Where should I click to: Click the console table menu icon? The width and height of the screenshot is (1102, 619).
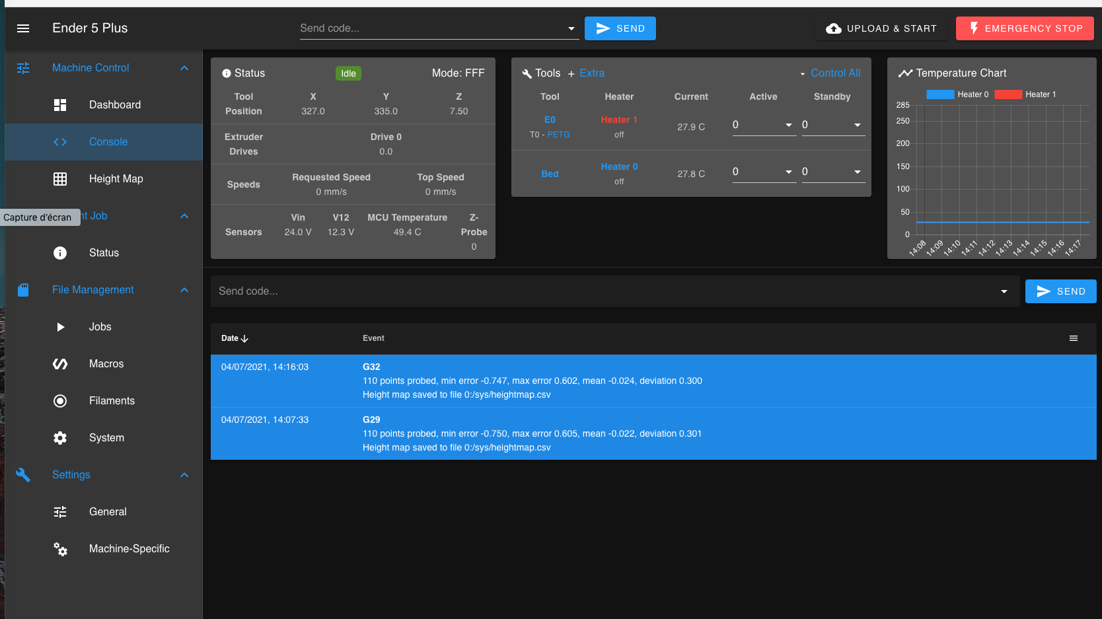coord(1074,338)
